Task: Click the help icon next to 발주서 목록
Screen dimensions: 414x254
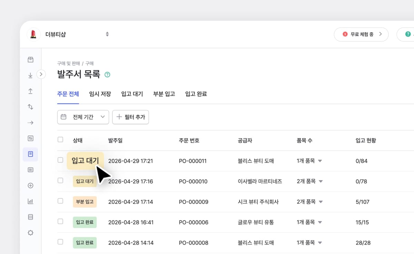Action: coord(107,74)
